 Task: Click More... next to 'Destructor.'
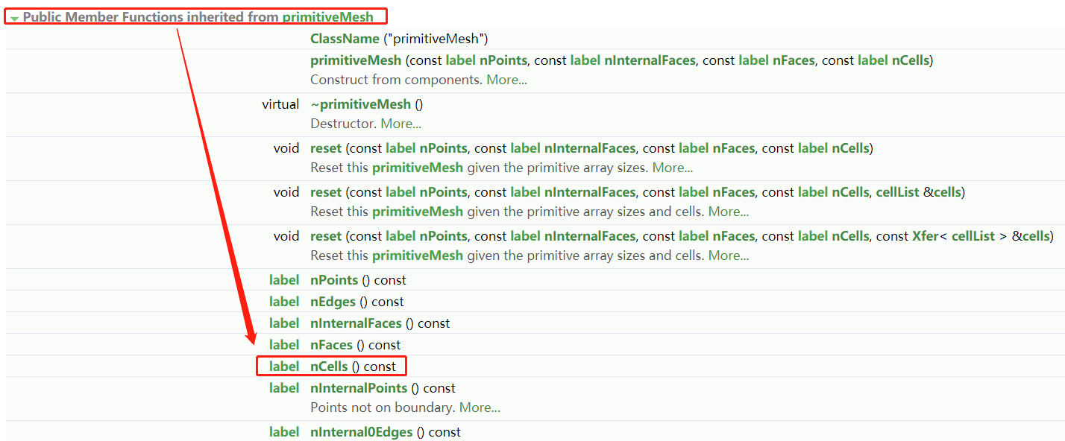coord(400,124)
